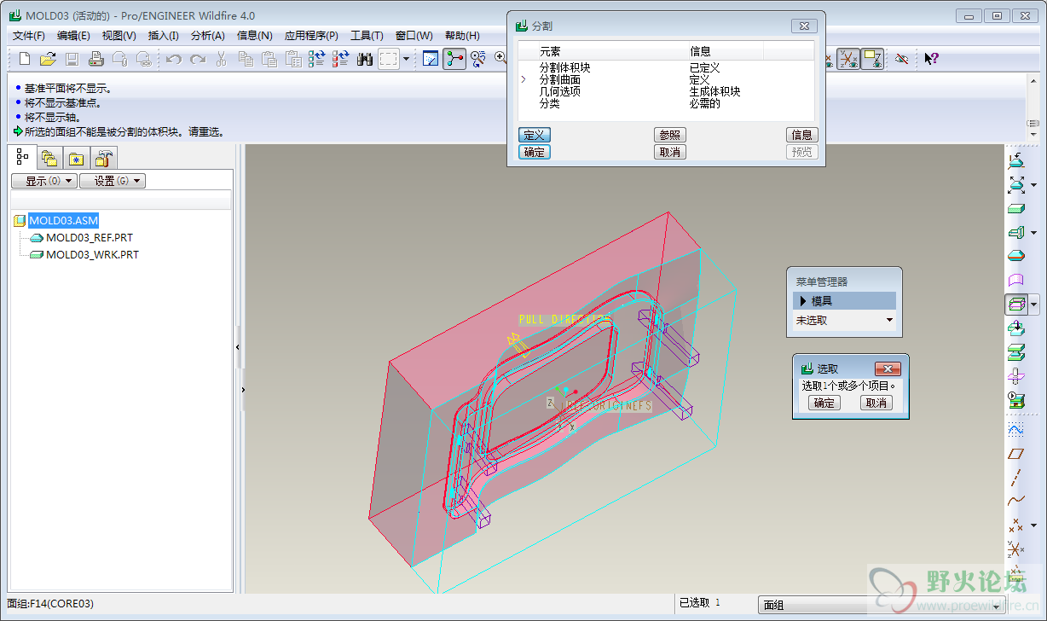Click 确定 in the 选取 dialog
Screen dimensions: 1047x621
tap(824, 403)
